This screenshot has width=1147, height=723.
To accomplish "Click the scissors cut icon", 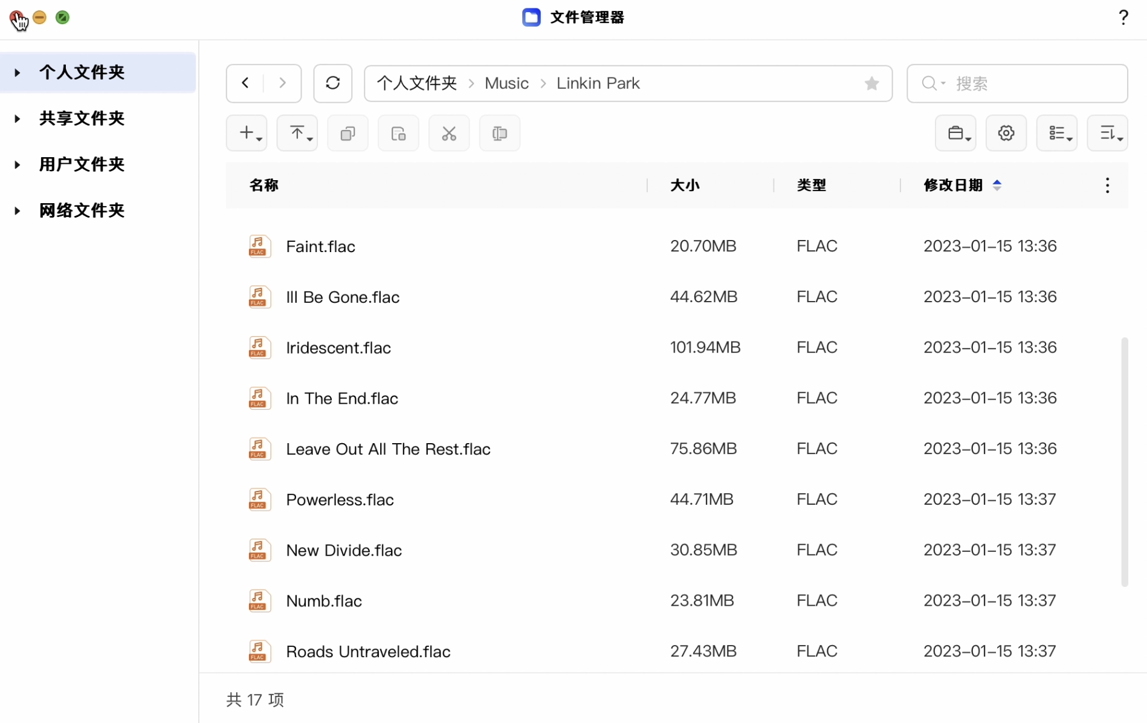I will [448, 134].
